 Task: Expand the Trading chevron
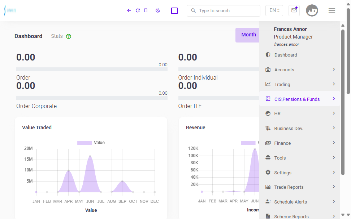[334, 84]
